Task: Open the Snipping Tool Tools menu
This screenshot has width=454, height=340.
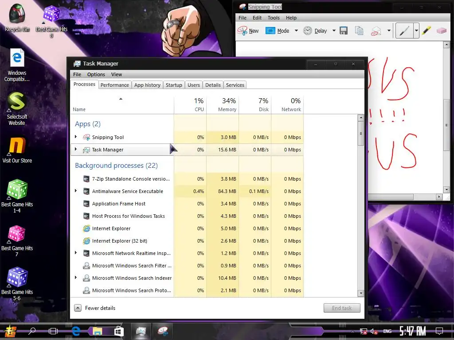Action: [274, 18]
